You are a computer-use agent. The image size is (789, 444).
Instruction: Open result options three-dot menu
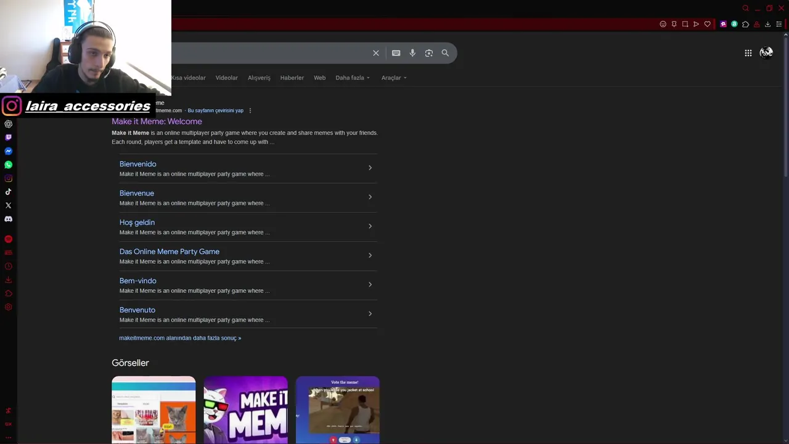click(250, 110)
